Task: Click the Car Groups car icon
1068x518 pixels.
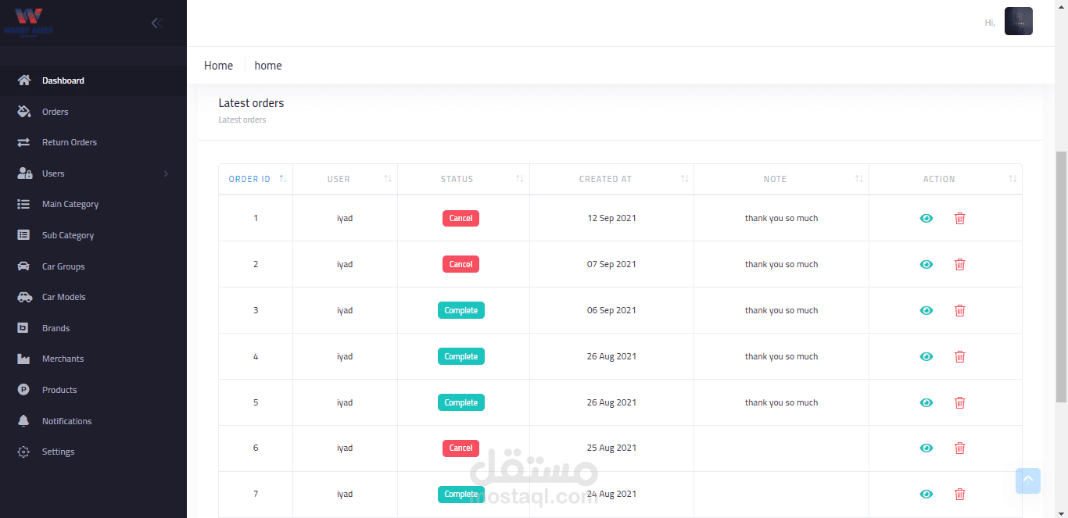Action: [x=23, y=266]
